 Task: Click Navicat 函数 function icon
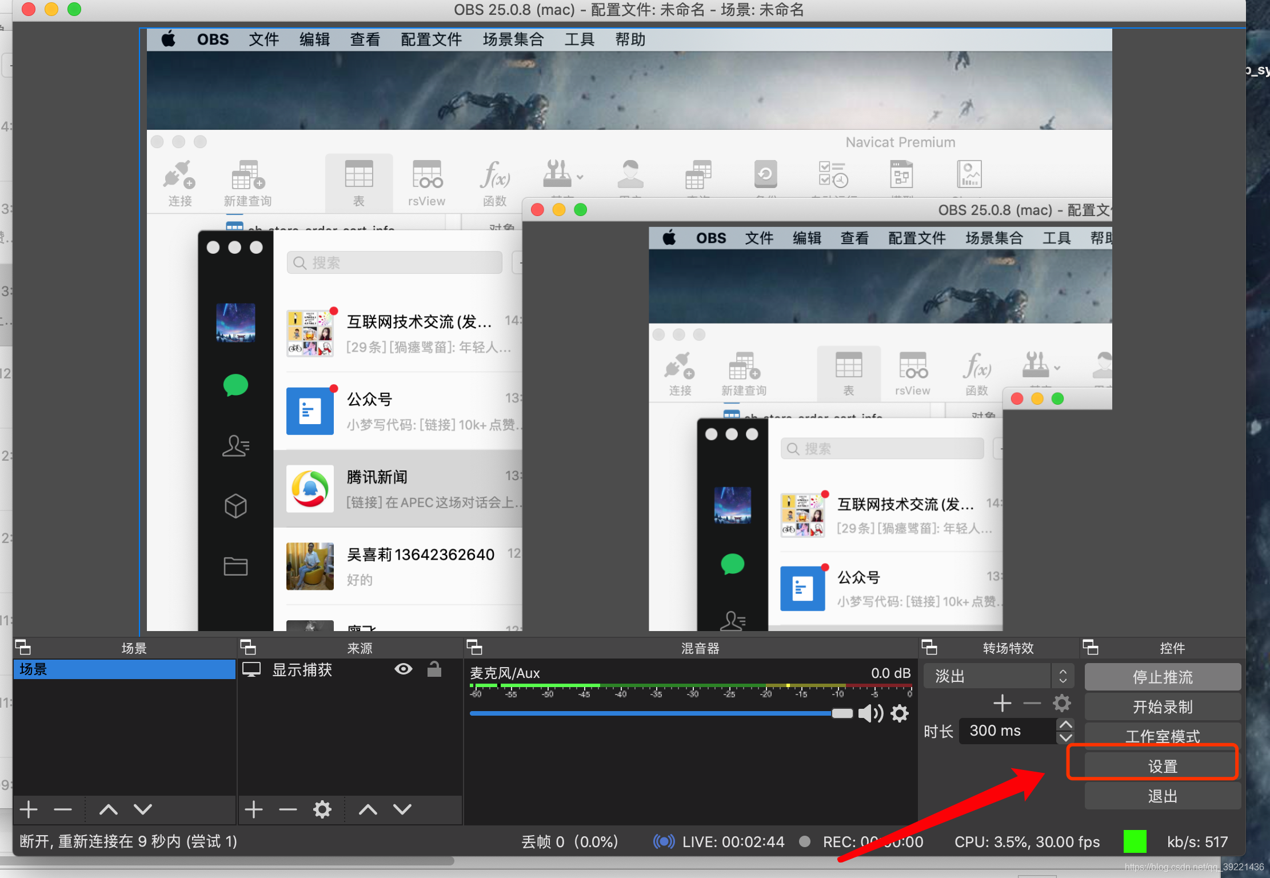(x=494, y=183)
